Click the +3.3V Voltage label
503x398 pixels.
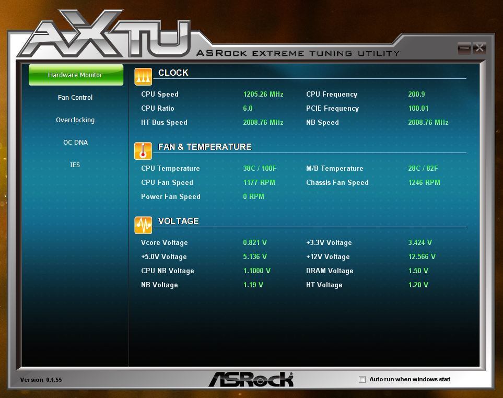(329, 242)
